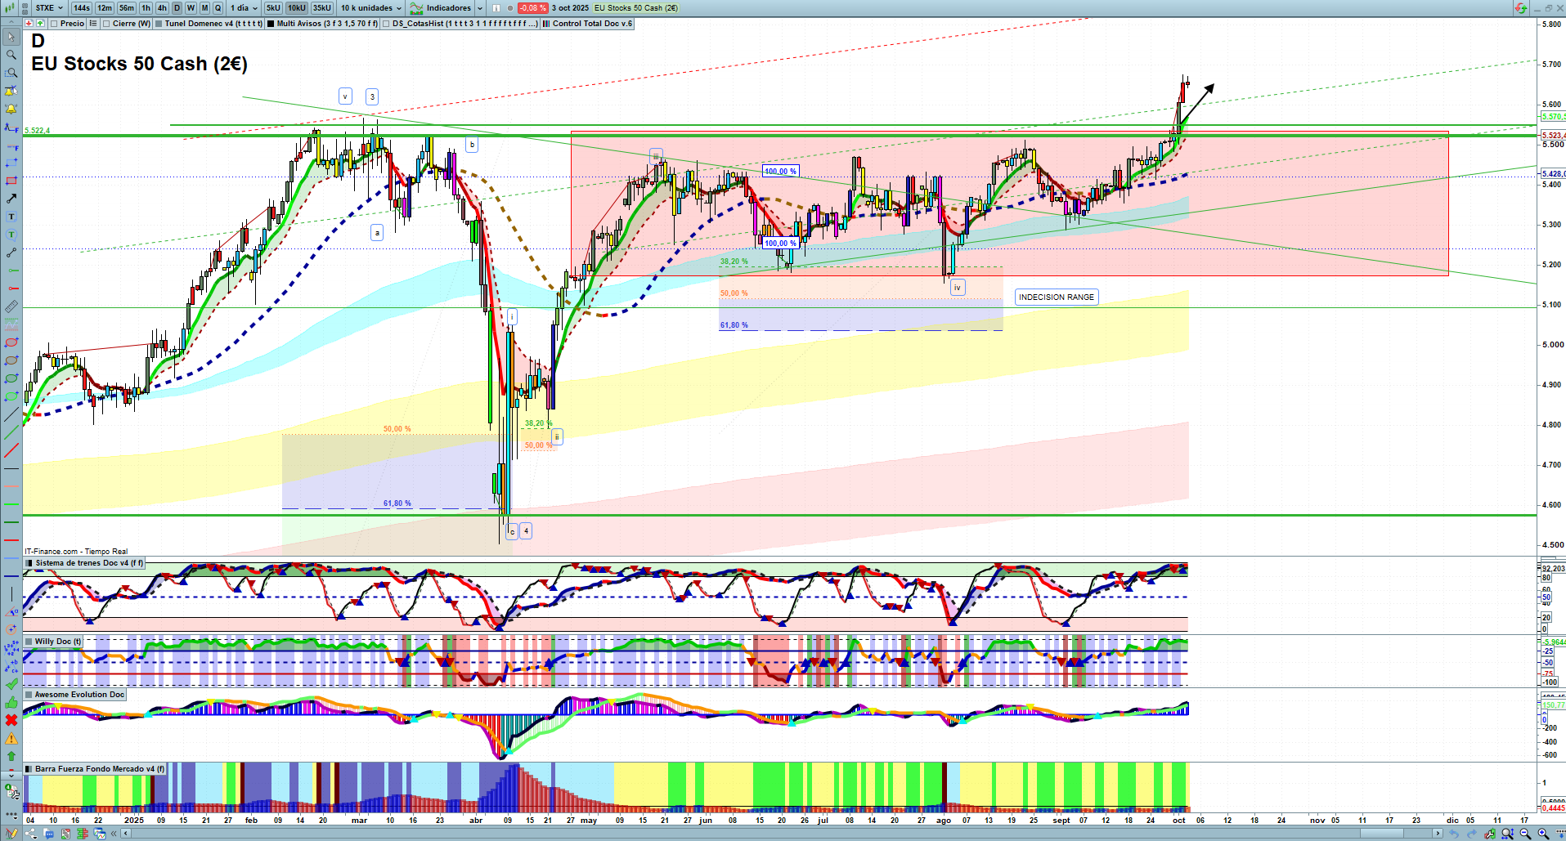Select the pointer cursor tool

point(11,37)
